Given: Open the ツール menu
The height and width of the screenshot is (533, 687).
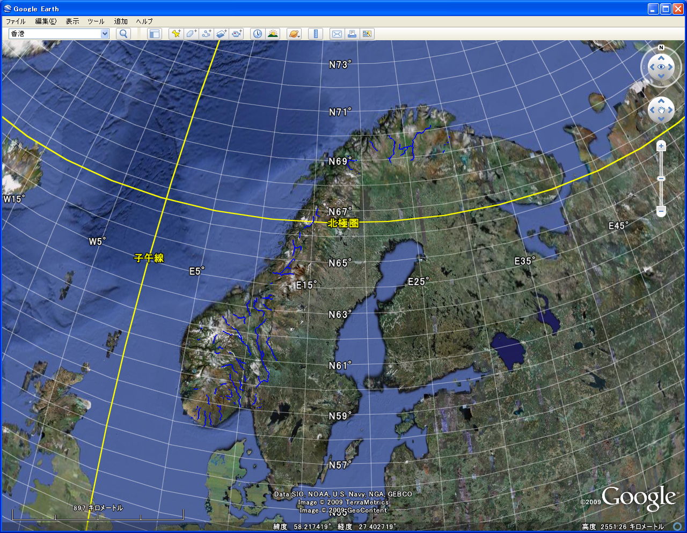Looking at the screenshot, I should coord(96,21).
